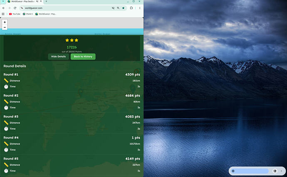Click the stopwatch icon for Round #2
This screenshot has width=287, height=177.
point(6,108)
